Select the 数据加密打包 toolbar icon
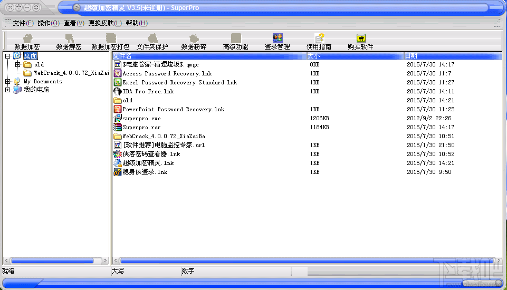This screenshot has height=290, width=507. (111, 42)
